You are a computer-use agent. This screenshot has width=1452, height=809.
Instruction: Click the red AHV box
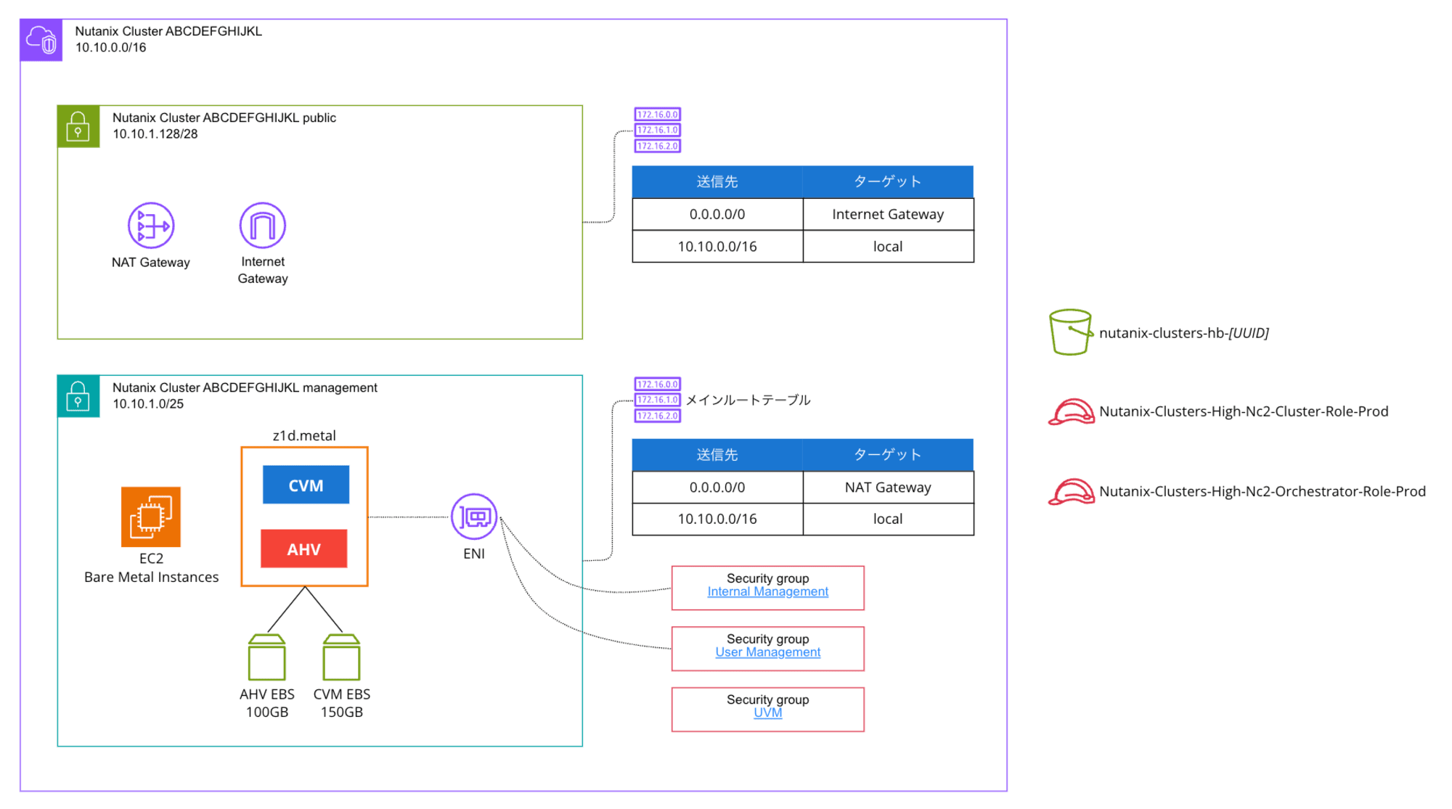coord(304,549)
